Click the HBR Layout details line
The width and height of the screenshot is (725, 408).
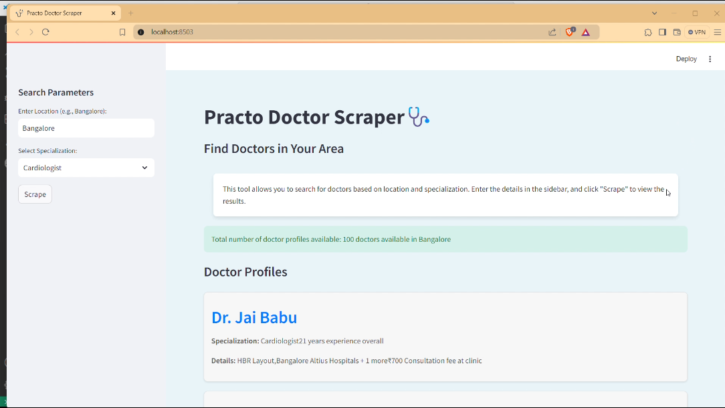pyautogui.click(x=346, y=361)
